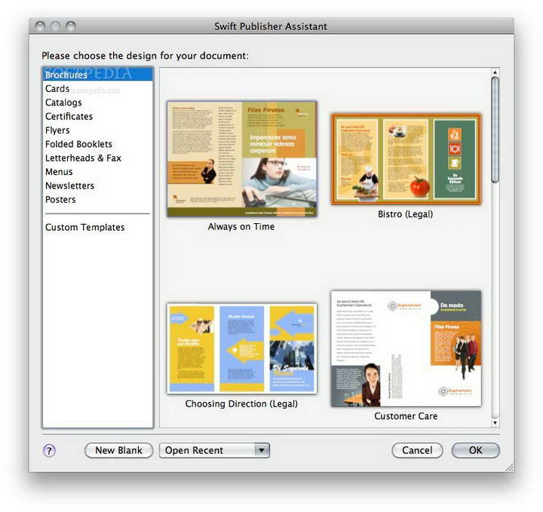
Task: Click the scrollbar up arrow
Action: tap(495, 72)
